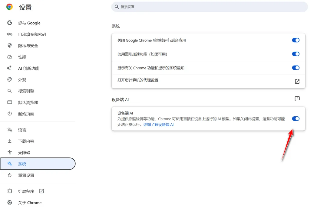Click 打开您计算机的代理设置 row

point(208,81)
